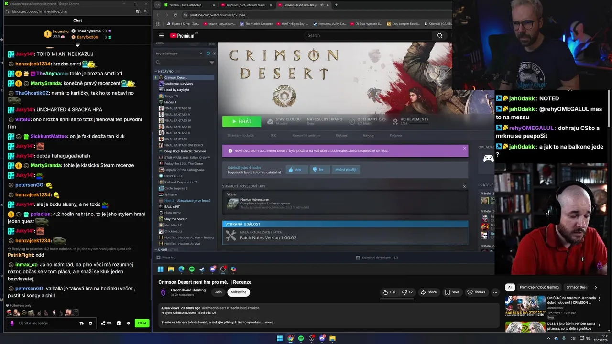
Task: Open SMÍŠENÉ na Steamu video thumbnail
Action: pos(525,306)
